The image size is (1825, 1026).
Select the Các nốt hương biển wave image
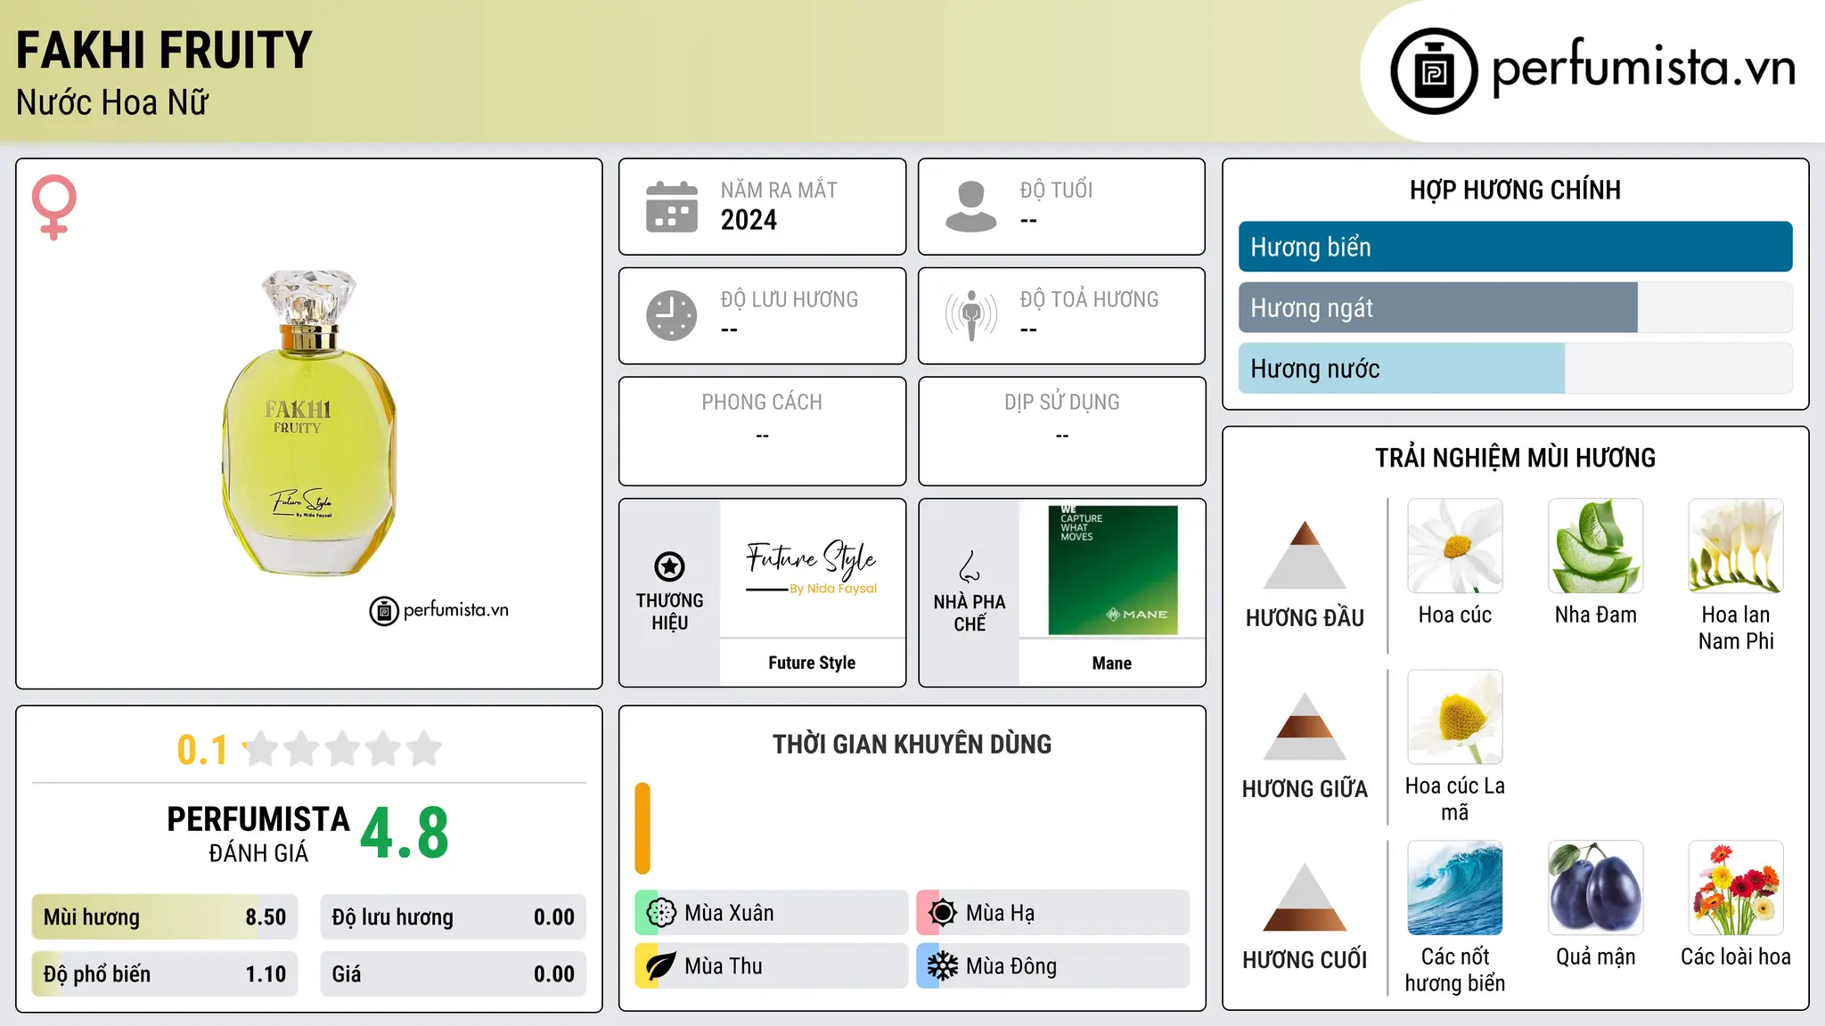(x=1455, y=888)
